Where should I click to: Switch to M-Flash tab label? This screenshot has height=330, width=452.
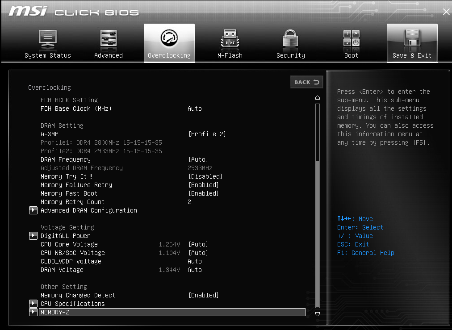tap(230, 55)
